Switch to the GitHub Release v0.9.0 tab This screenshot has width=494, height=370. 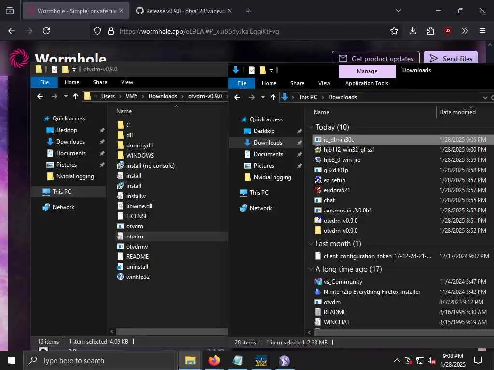coord(184,11)
